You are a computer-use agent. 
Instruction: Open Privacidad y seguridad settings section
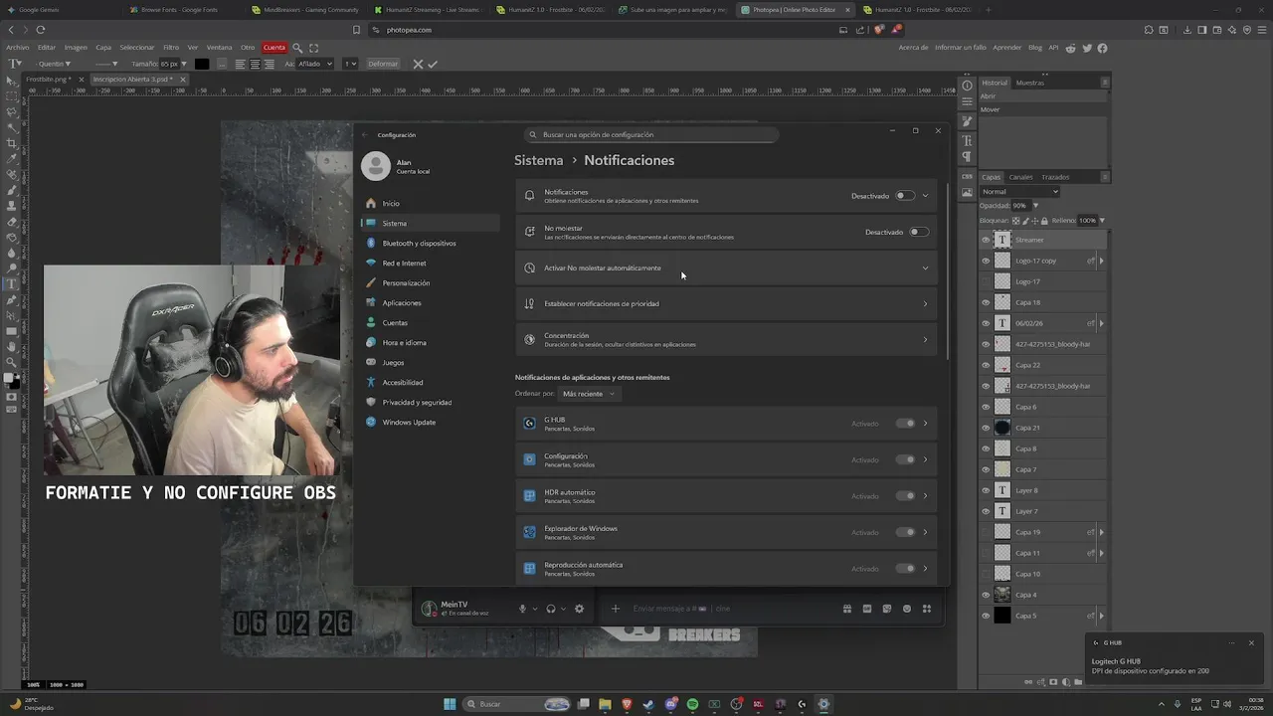[430, 403]
